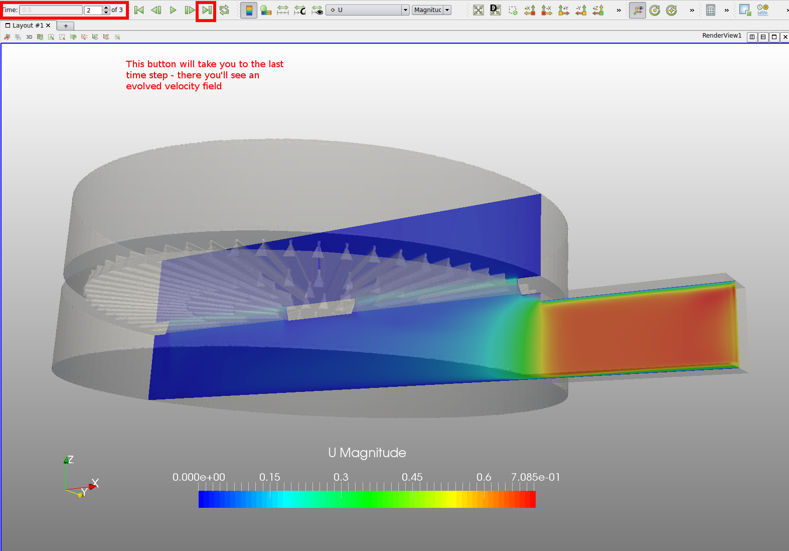Click the Reset Camera icon
The image size is (789, 551).
479,10
